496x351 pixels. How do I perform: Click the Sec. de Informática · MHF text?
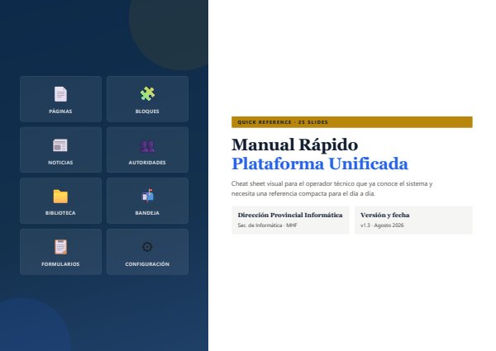(x=267, y=225)
